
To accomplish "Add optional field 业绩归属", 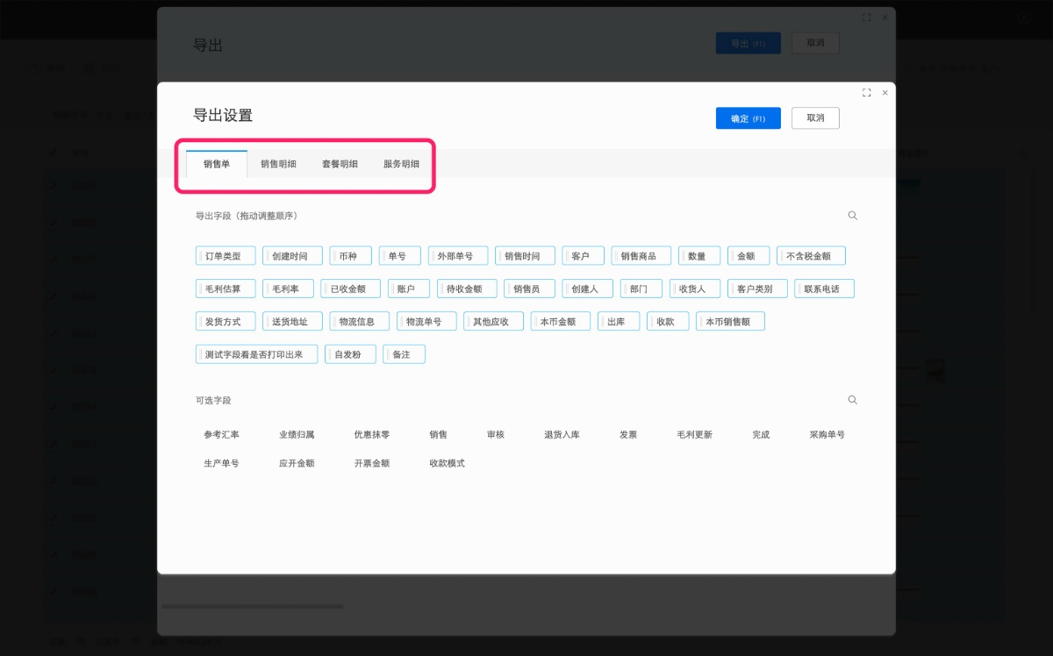I will click(x=297, y=434).
